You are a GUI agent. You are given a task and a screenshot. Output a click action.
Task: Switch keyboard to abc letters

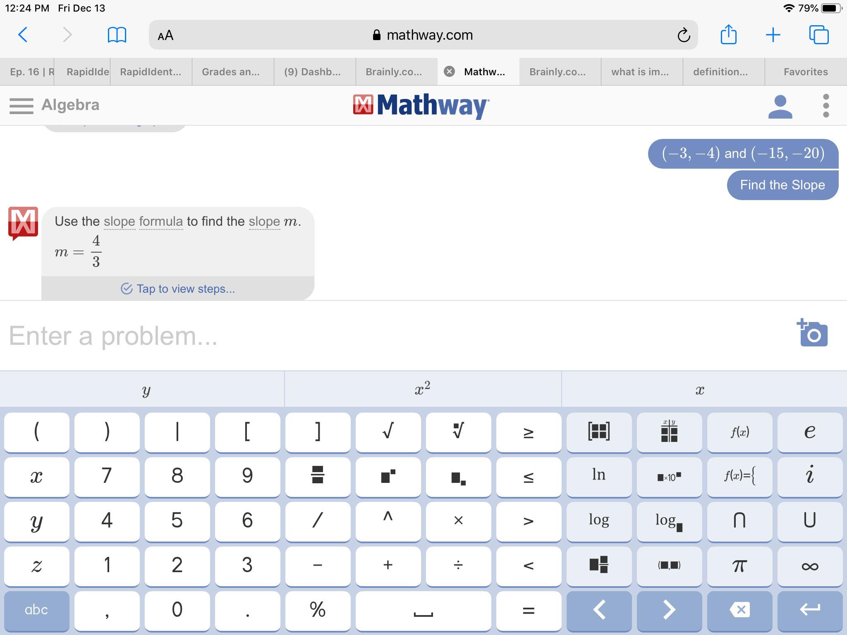[x=36, y=610]
